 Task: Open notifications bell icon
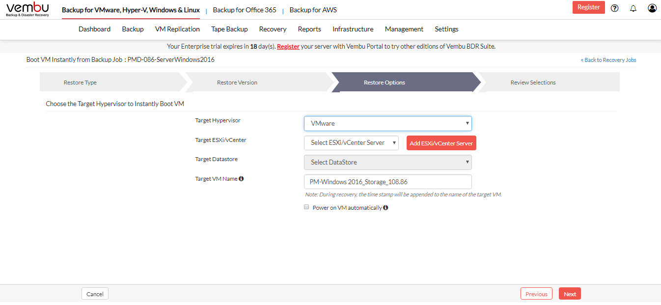click(633, 8)
